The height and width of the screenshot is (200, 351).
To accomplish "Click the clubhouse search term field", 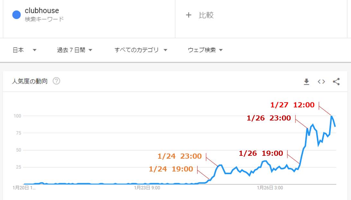I will (x=42, y=11).
